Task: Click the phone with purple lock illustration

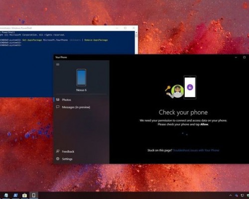Action: coord(190,87)
